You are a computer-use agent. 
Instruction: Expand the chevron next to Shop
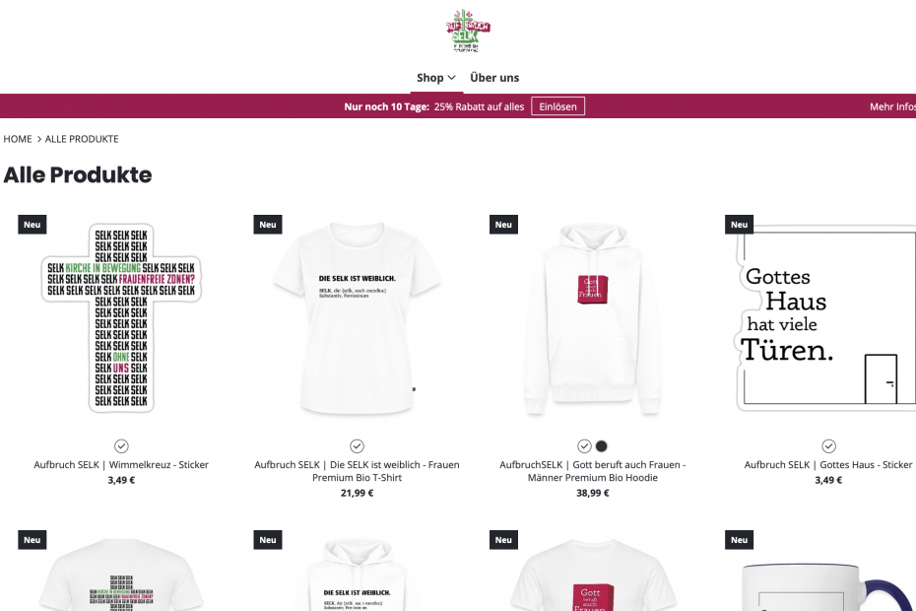451,78
